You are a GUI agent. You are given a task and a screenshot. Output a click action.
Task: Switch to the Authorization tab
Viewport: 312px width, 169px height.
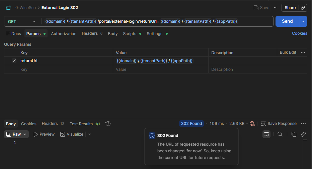click(x=64, y=34)
